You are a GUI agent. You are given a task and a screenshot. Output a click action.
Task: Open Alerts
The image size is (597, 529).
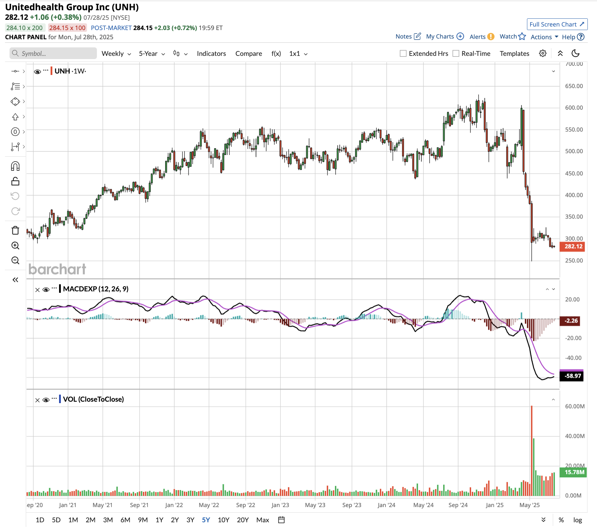click(482, 36)
